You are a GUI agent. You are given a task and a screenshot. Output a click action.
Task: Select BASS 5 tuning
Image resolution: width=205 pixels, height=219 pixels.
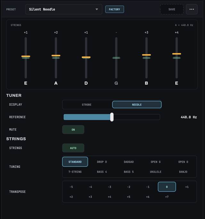pos(129,172)
